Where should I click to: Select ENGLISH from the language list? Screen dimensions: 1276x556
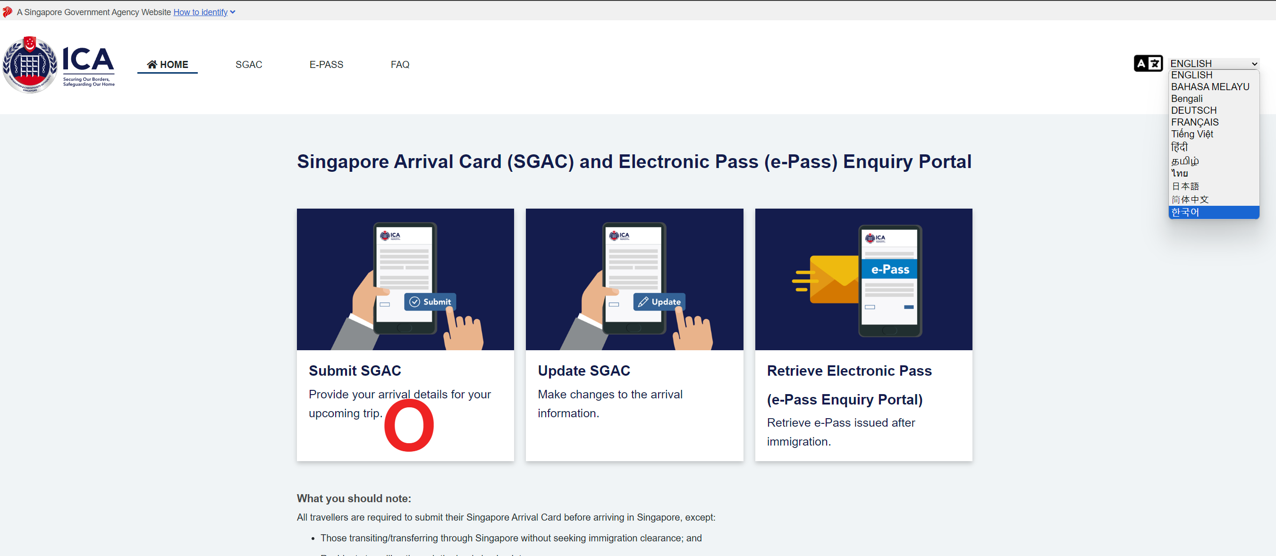tap(1214, 75)
